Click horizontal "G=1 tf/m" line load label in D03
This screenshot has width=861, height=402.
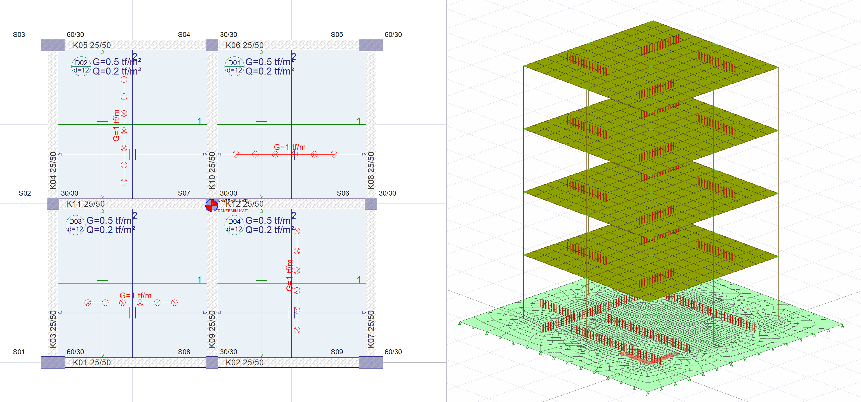point(135,295)
